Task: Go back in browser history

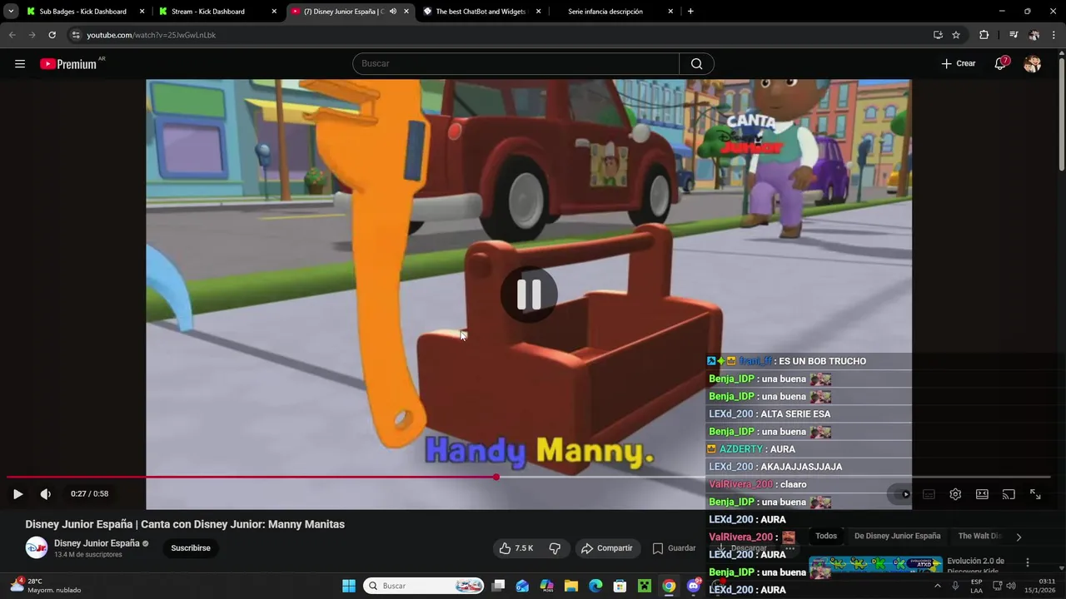Action: [x=12, y=35]
